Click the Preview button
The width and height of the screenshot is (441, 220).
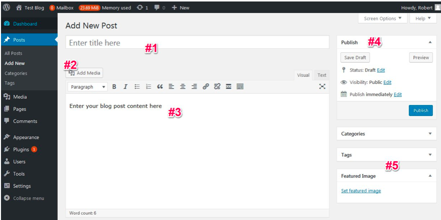click(421, 58)
